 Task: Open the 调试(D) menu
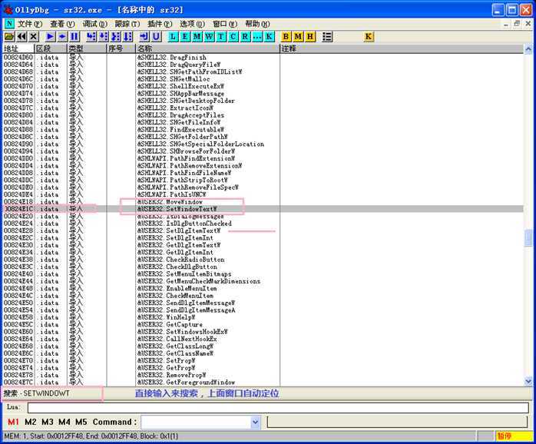click(94, 24)
